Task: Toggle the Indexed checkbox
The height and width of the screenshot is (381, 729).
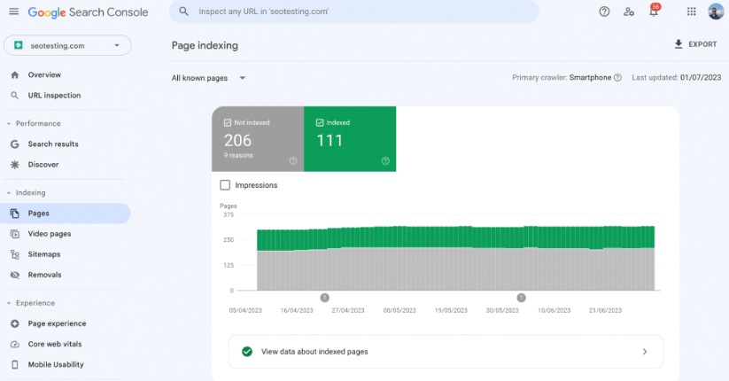Action: click(320, 123)
